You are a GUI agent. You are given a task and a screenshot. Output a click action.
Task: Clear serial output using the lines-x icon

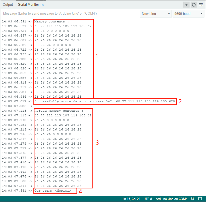click(x=201, y=5)
